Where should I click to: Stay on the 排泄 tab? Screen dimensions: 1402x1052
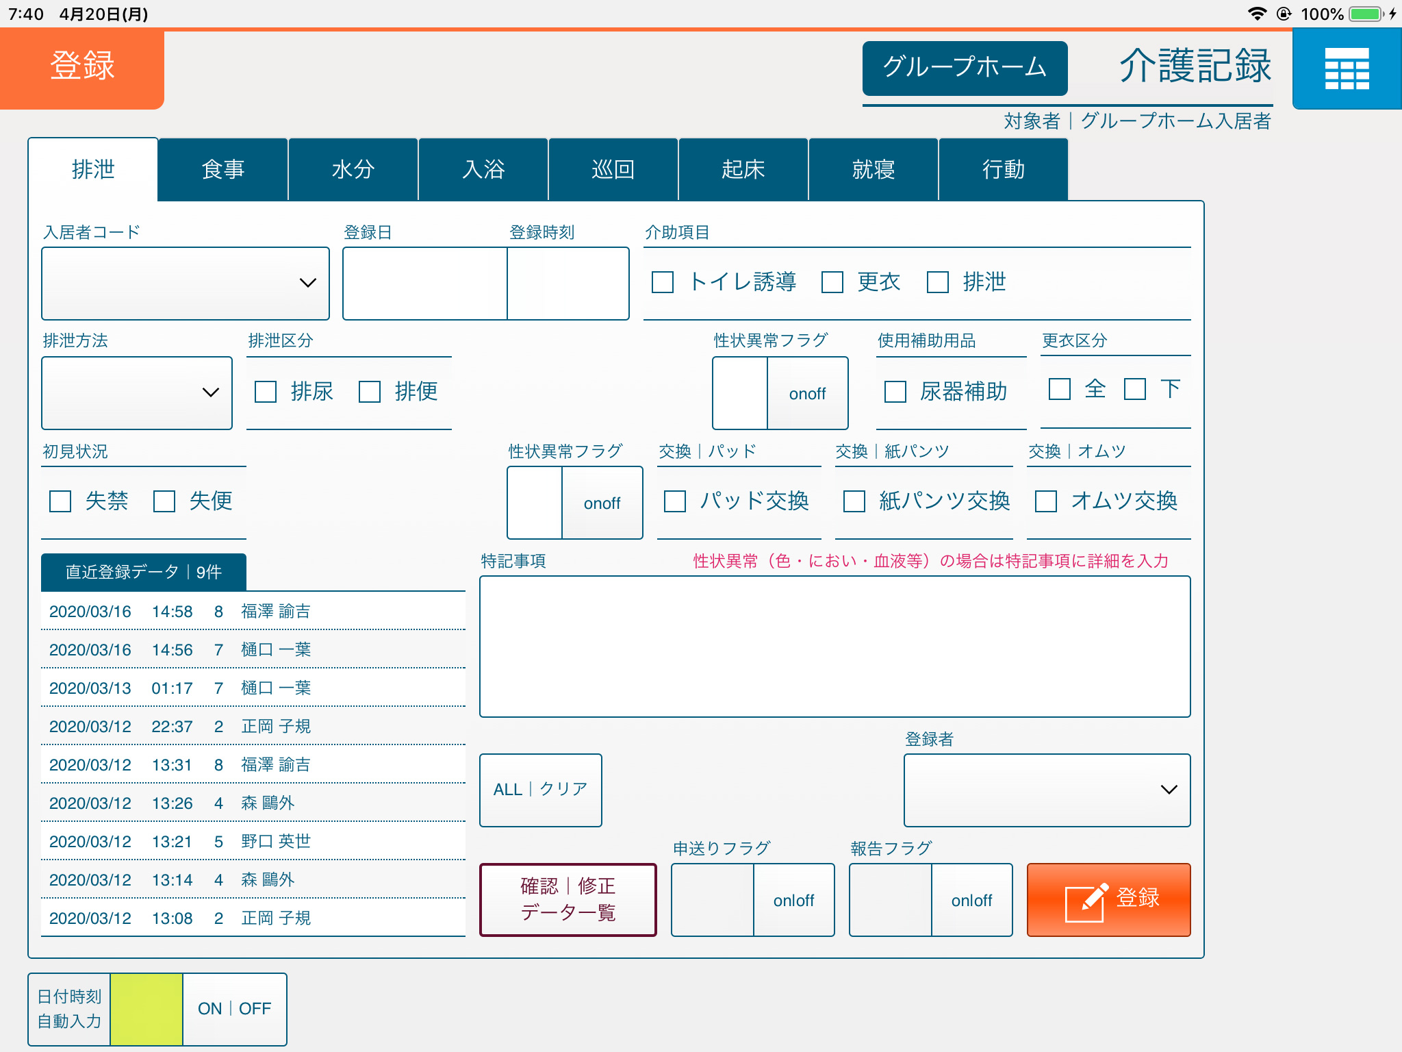[x=93, y=169]
